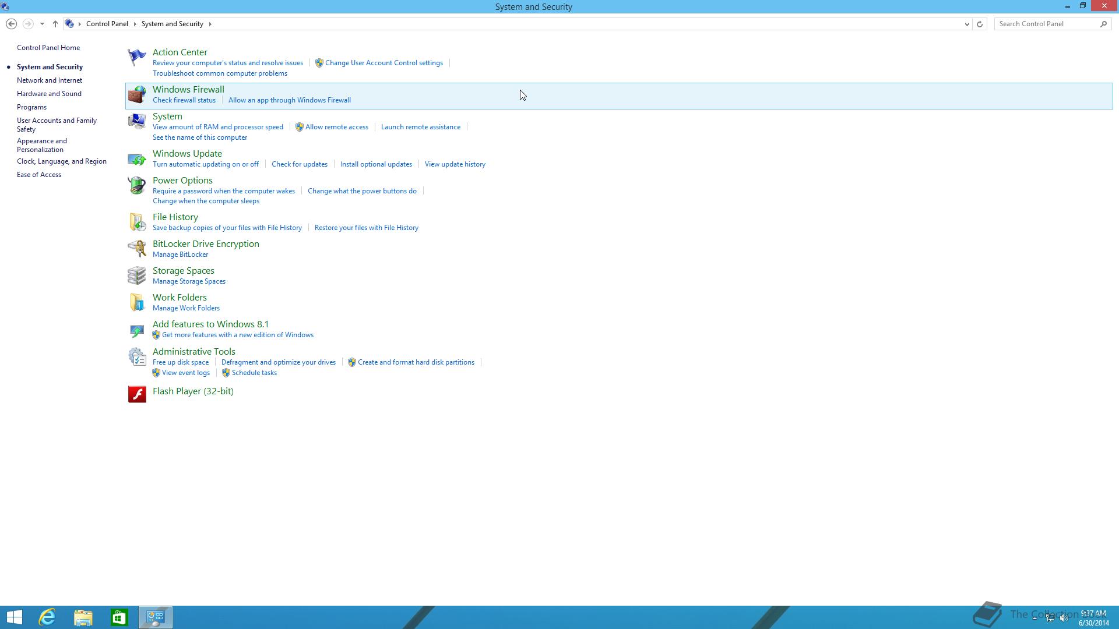
Task: Click Allow an app through Windows Firewall
Action: pyautogui.click(x=290, y=100)
